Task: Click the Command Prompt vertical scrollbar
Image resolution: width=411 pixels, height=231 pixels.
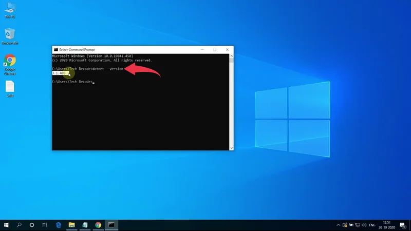Action: [231, 103]
